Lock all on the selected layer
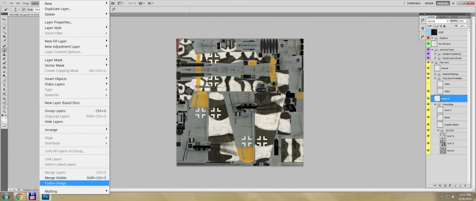476x201 pixels. click(x=444, y=26)
